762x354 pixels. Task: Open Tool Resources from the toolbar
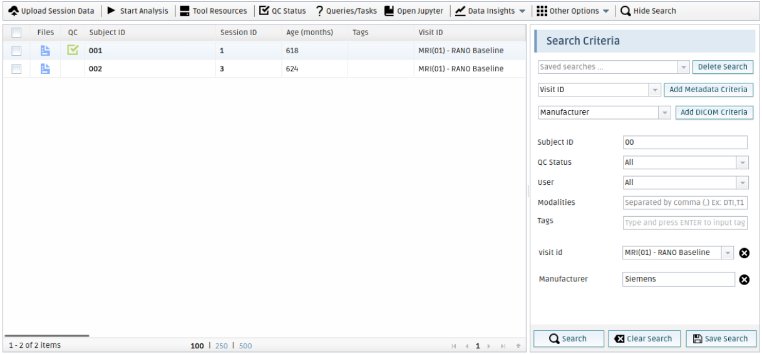coord(185,11)
